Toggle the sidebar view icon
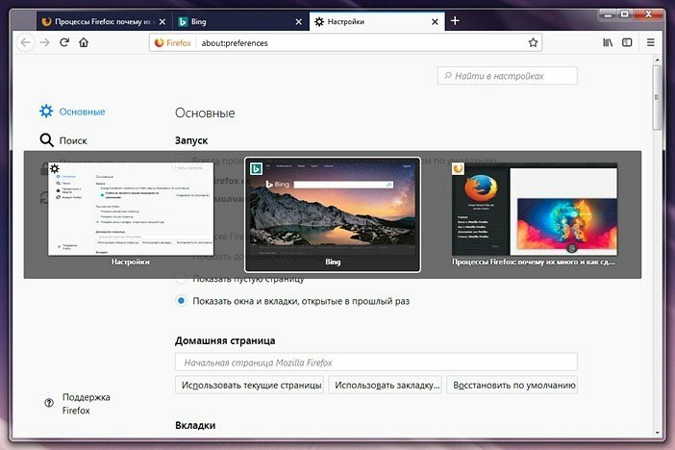The height and width of the screenshot is (450, 675). 627,42
